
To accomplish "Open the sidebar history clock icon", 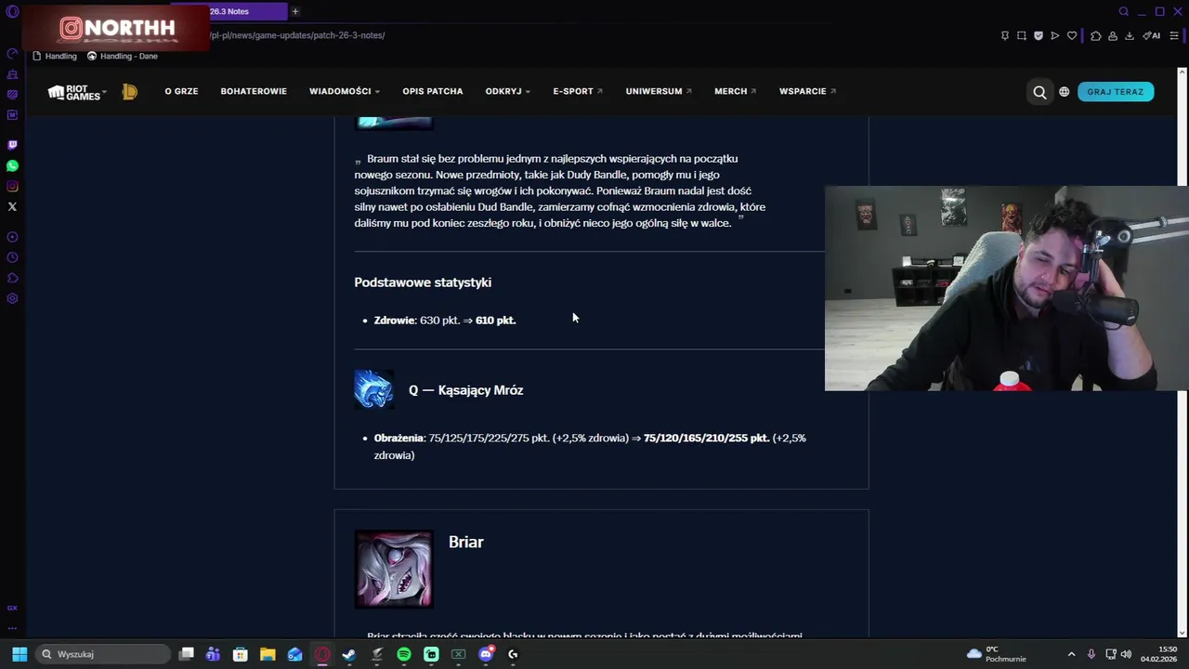I will tap(12, 257).
